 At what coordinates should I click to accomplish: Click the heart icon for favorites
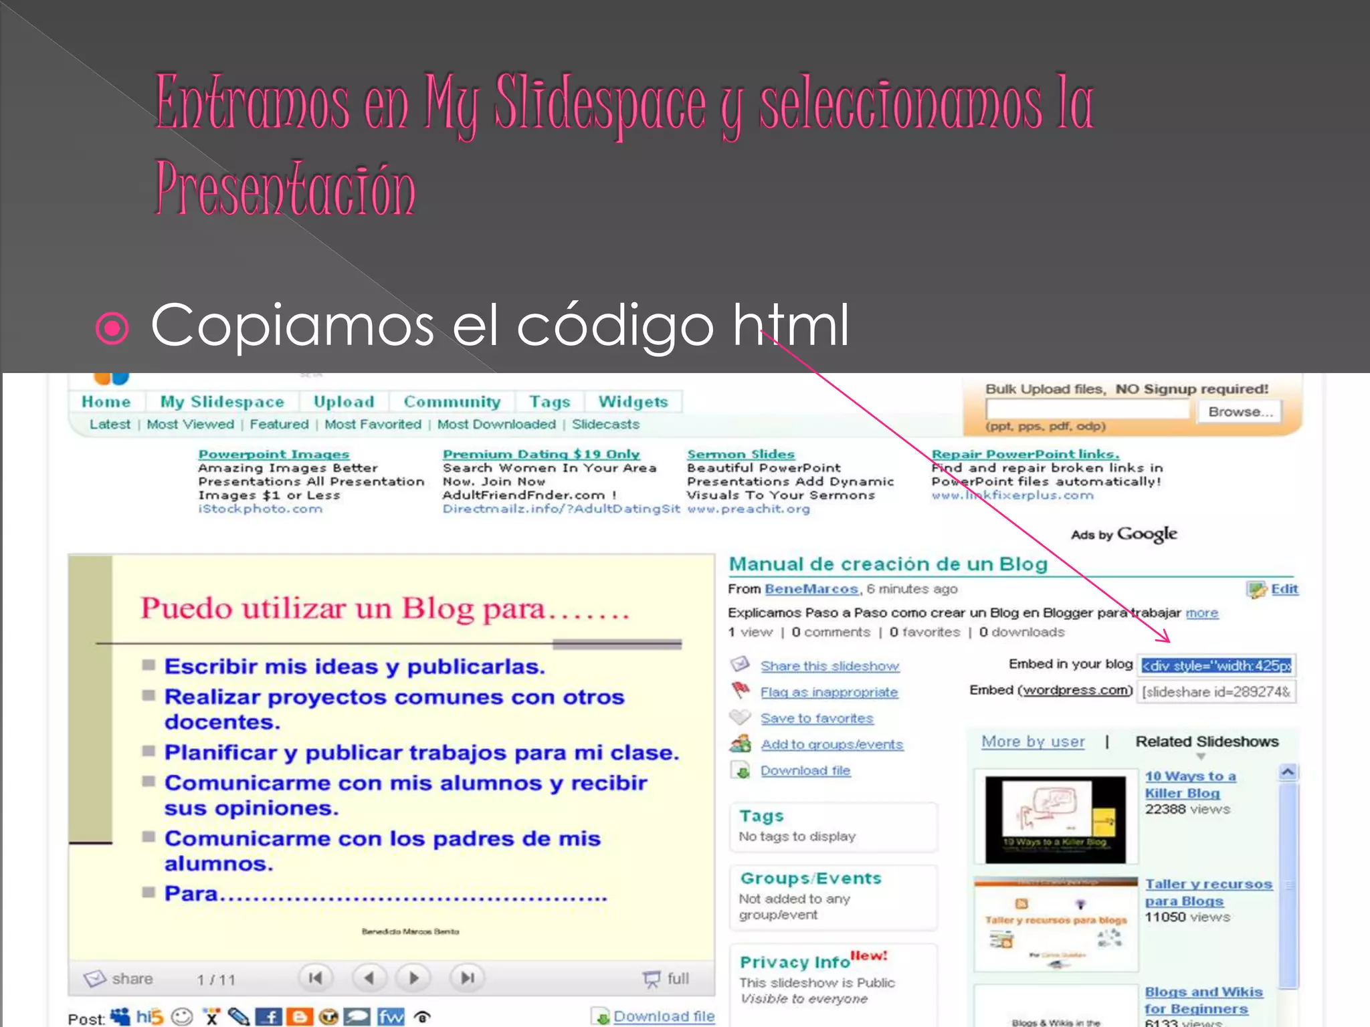click(x=740, y=717)
